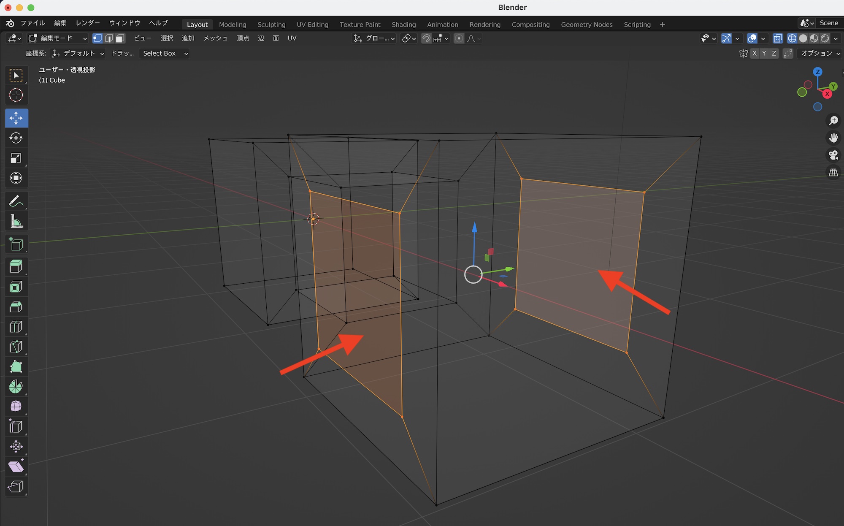This screenshot has width=844, height=526.
Task: Open the メッシュ menu
Action: tap(215, 38)
